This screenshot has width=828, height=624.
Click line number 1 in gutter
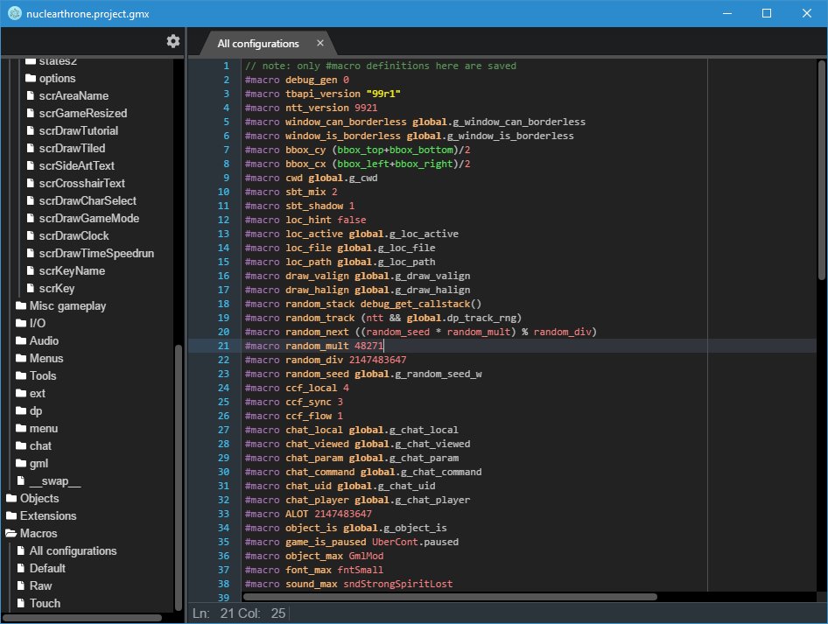(226, 66)
